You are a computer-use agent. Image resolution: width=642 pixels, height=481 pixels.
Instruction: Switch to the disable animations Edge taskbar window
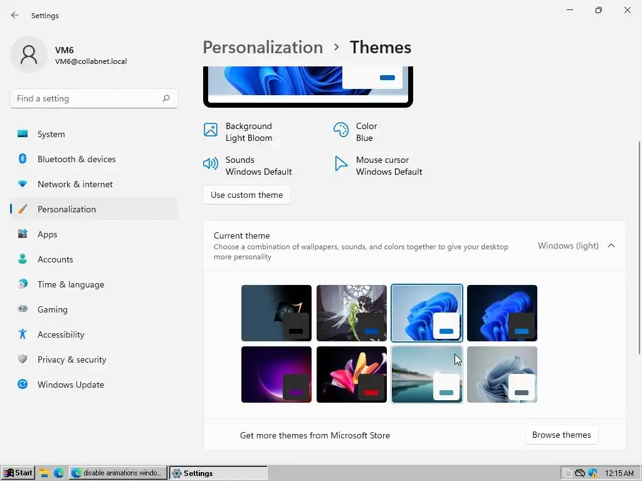click(x=118, y=473)
